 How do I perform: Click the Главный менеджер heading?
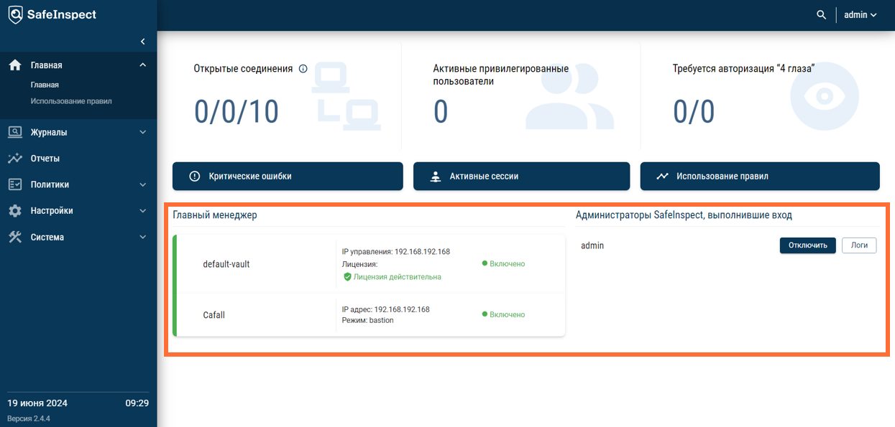click(x=215, y=215)
